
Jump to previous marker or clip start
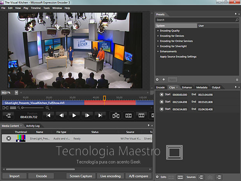[x=49, y=115]
